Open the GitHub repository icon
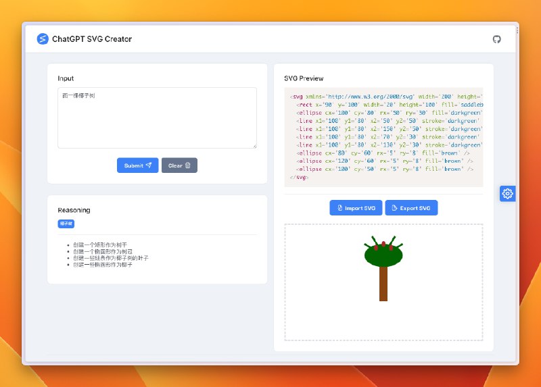Screen dimensions: 541x387 496,39
